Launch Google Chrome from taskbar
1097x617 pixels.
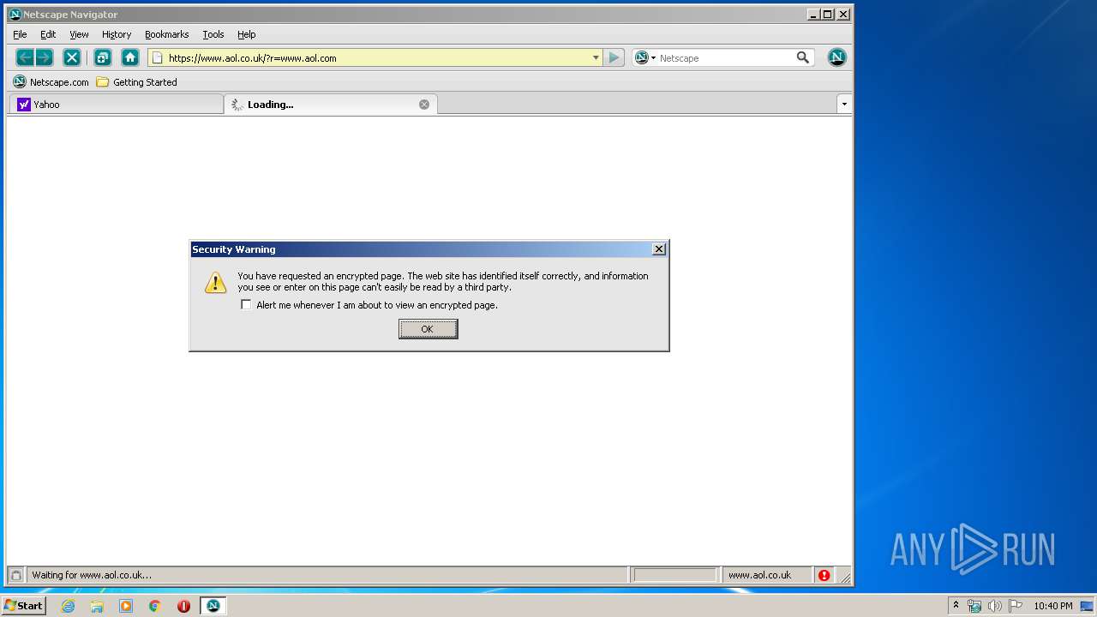coord(155,606)
